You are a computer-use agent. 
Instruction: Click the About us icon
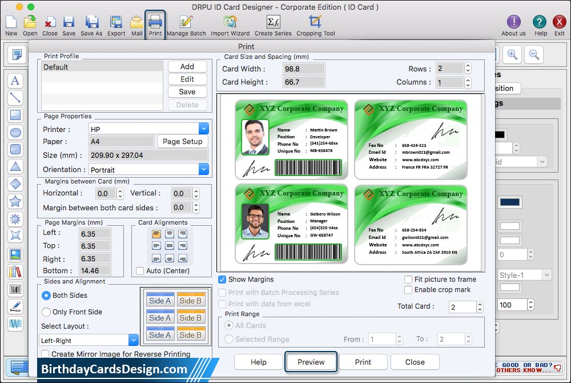pyautogui.click(x=513, y=25)
